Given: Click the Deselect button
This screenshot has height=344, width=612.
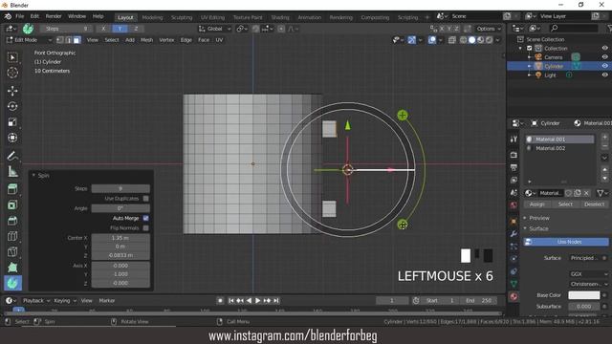Looking at the screenshot, I should click(x=594, y=204).
